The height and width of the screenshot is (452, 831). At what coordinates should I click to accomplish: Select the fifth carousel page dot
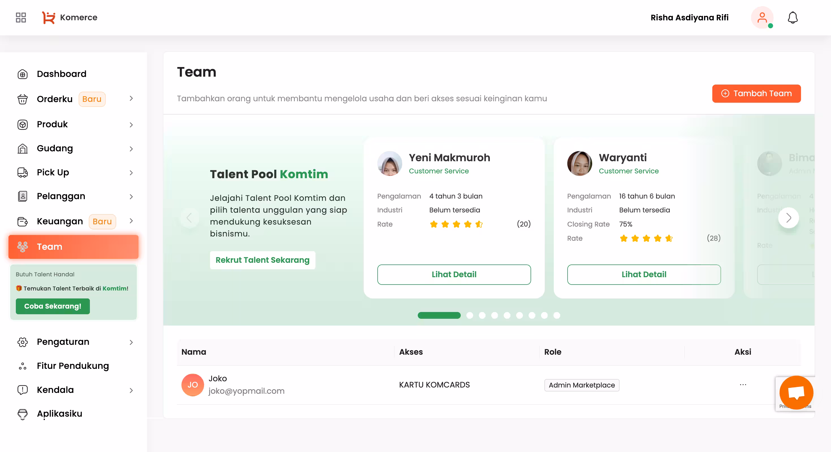point(507,315)
